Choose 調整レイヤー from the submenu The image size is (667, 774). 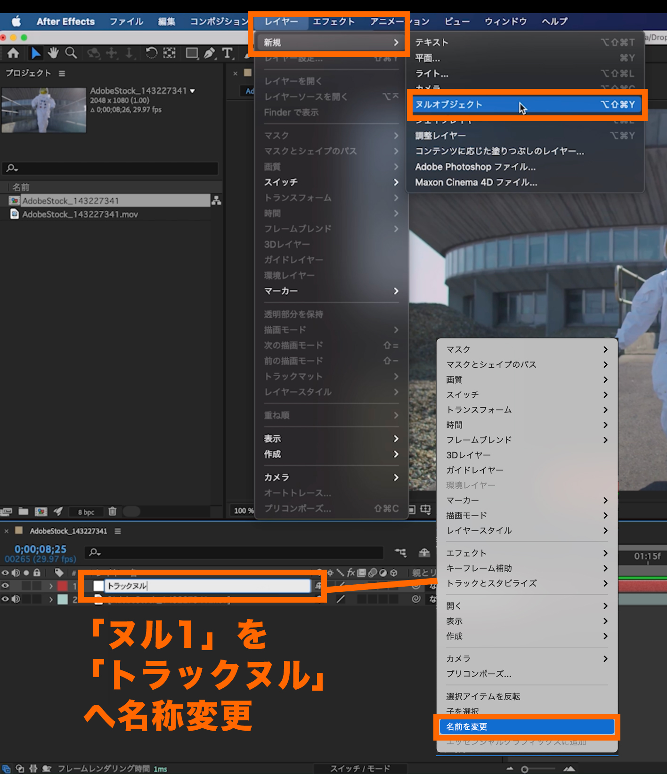pyautogui.click(x=525, y=136)
